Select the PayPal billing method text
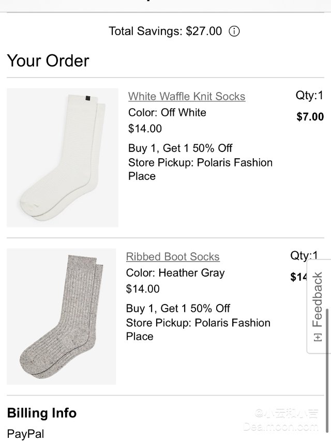331x441 pixels. coord(26,434)
